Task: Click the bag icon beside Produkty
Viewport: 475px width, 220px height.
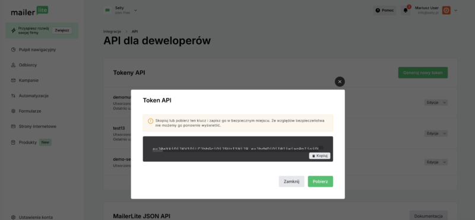Action: (x=13, y=142)
